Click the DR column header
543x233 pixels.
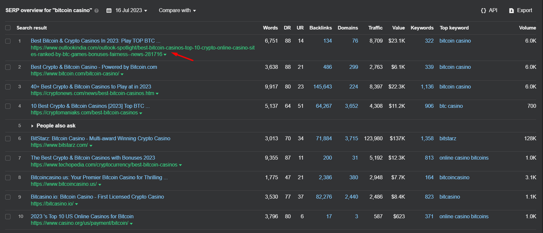point(287,28)
